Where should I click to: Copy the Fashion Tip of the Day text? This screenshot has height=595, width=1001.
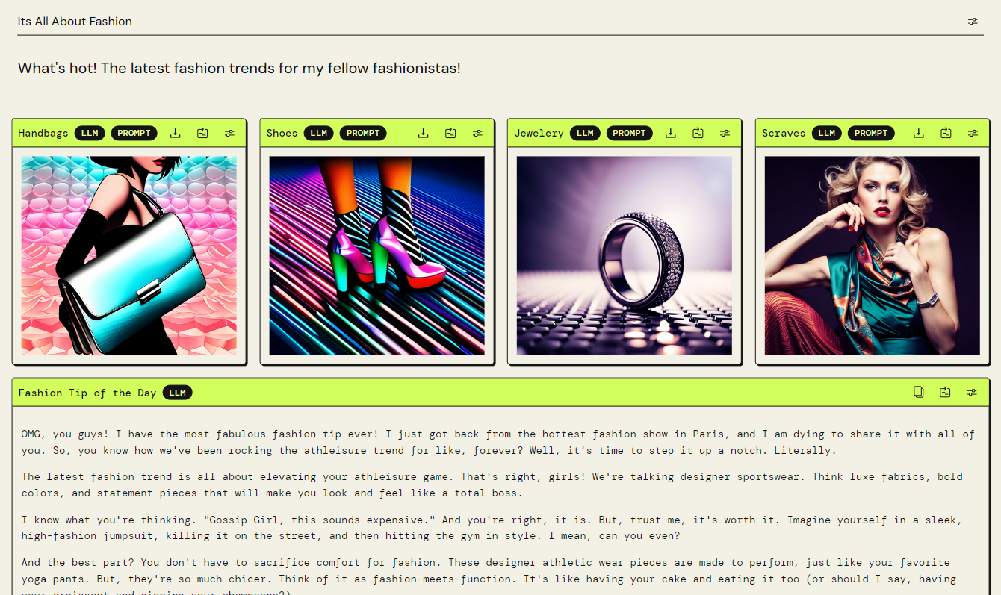point(919,392)
